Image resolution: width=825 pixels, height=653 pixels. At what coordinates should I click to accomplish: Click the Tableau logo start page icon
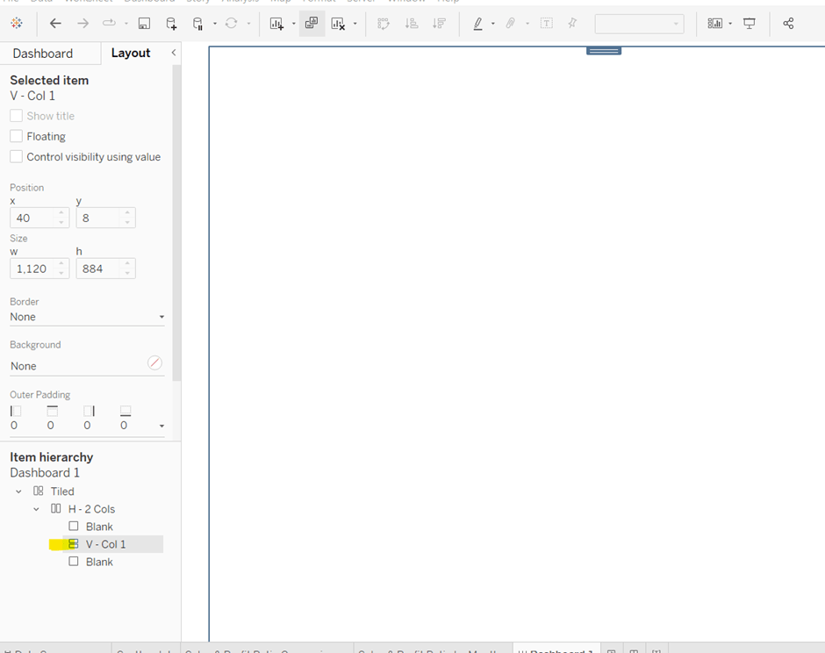16,24
